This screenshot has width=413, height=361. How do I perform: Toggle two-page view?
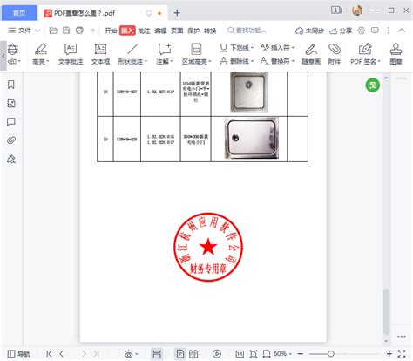click(x=193, y=354)
